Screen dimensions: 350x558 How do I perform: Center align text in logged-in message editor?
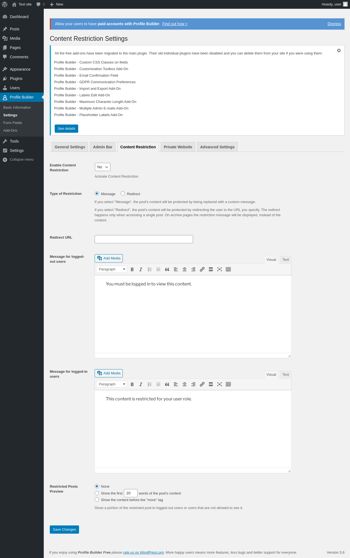coord(185,384)
